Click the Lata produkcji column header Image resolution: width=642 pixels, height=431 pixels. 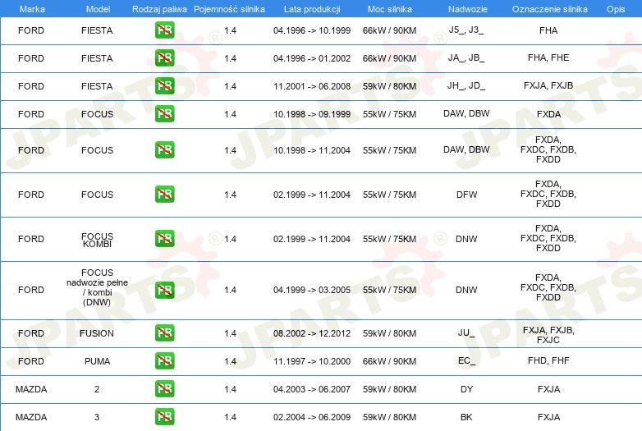click(x=312, y=9)
